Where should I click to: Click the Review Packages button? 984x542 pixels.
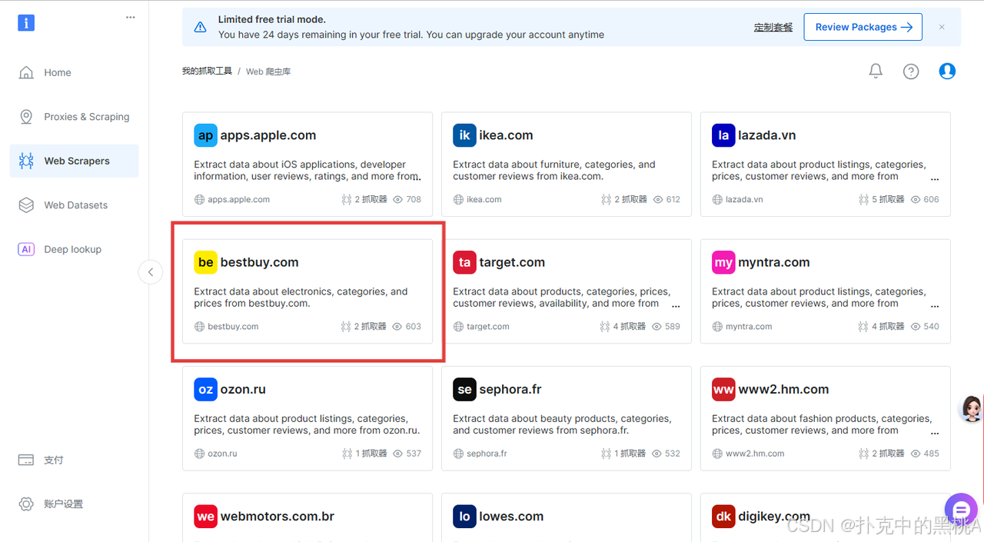(x=863, y=27)
